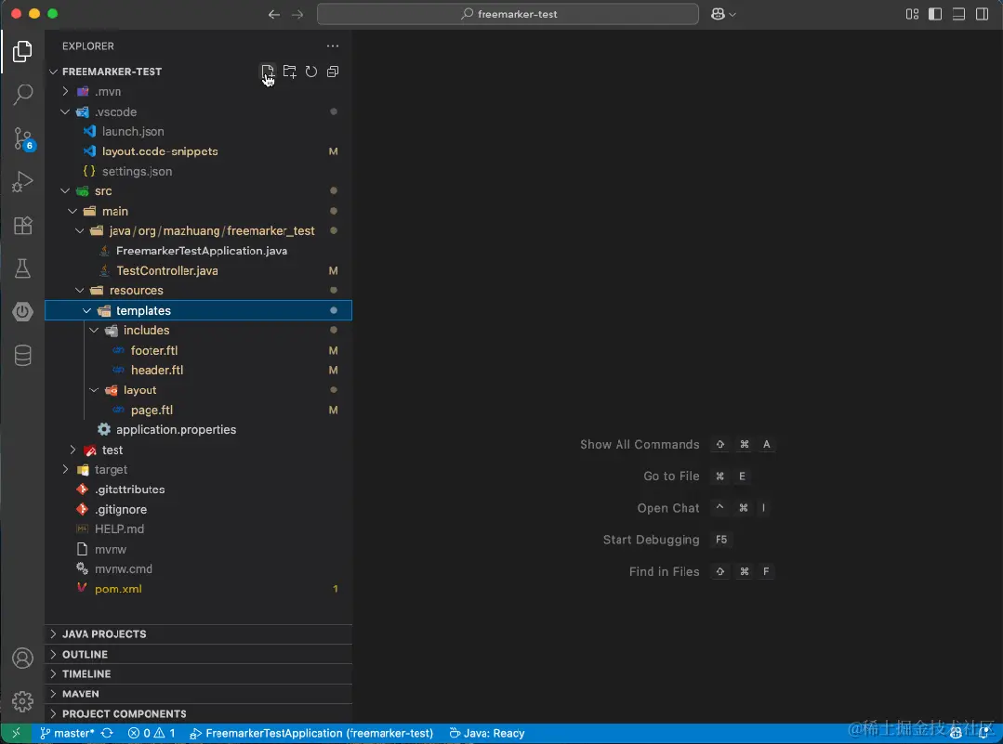The height and width of the screenshot is (744, 1003).
Task: Open TestController.java
Action: (x=198, y=270)
